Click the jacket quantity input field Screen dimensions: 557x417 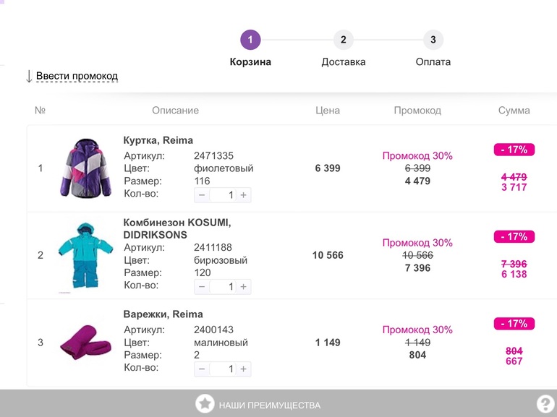click(x=223, y=195)
